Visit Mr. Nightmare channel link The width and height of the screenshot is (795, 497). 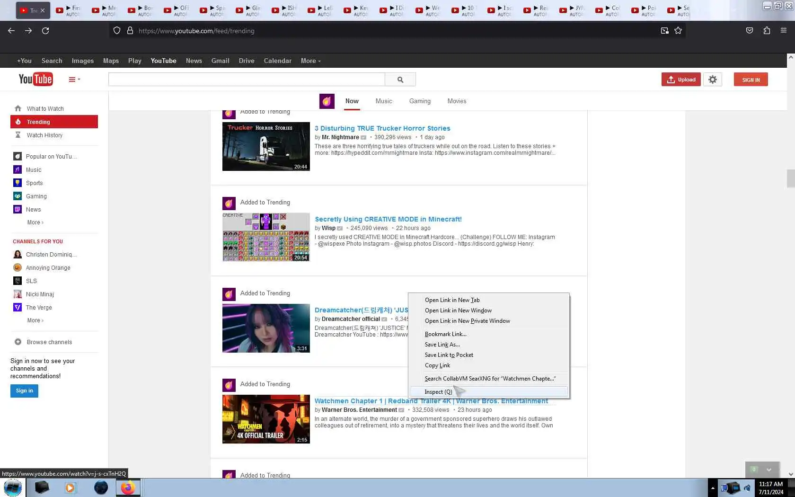[x=340, y=137]
